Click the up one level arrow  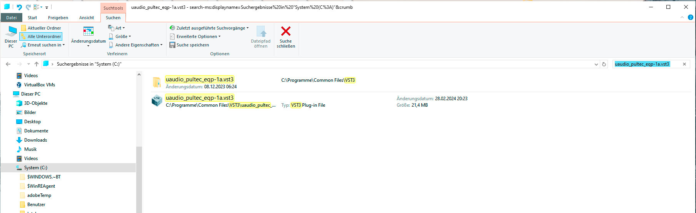[37, 64]
